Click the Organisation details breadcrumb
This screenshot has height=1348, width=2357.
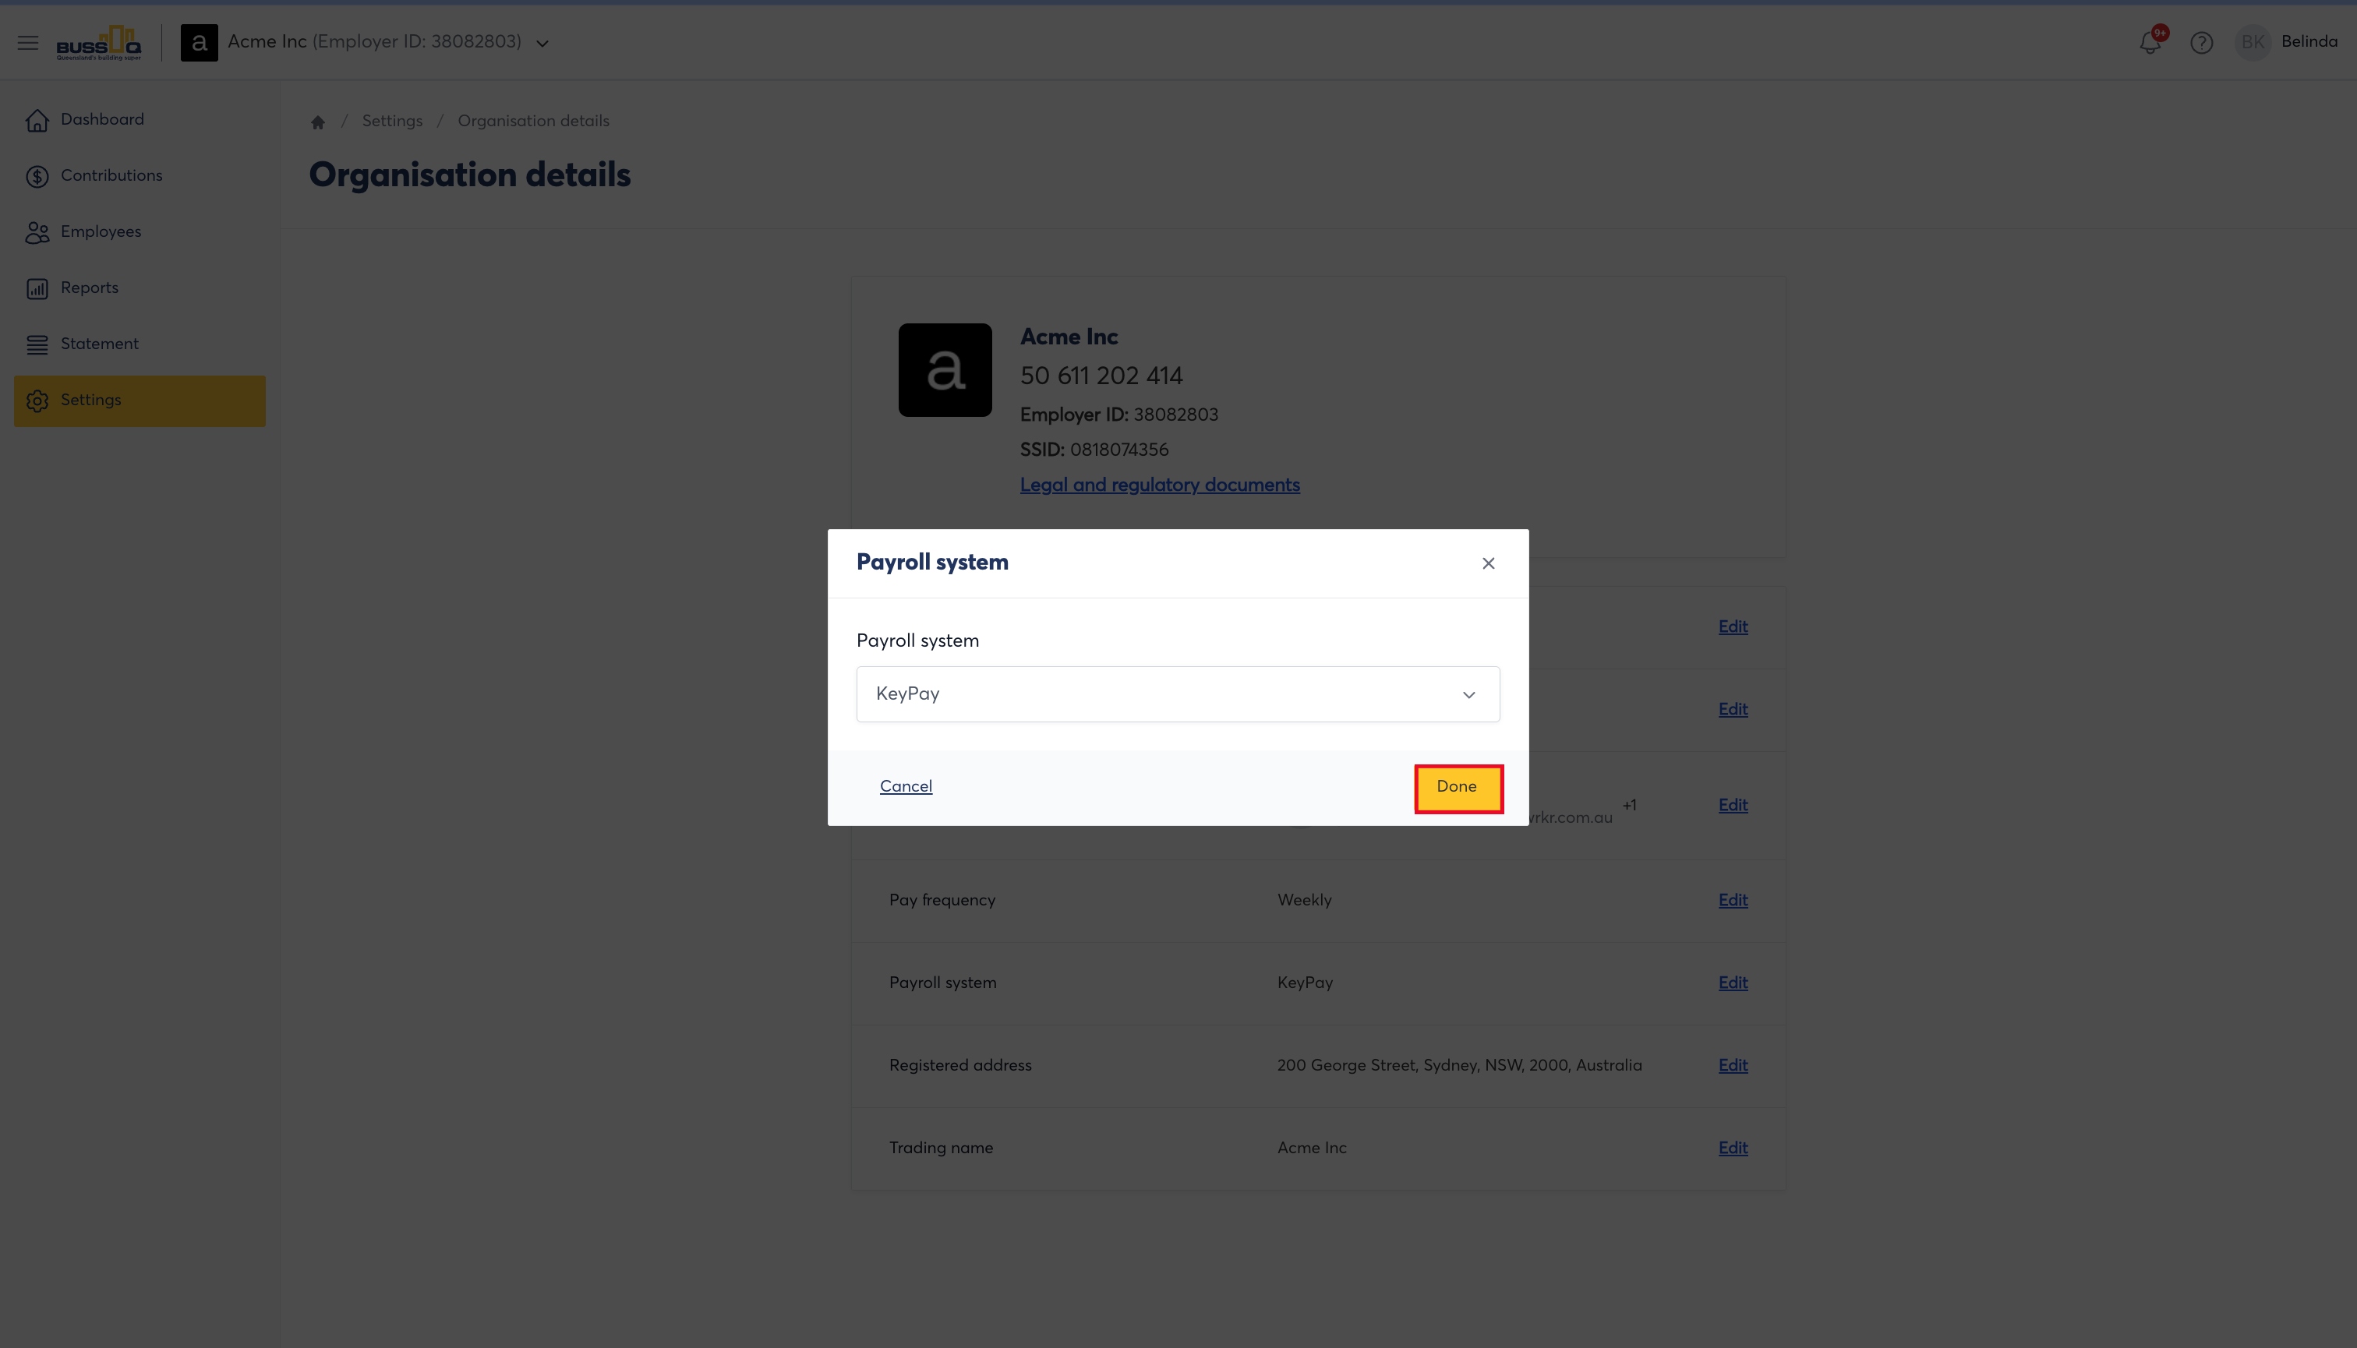pos(533,122)
